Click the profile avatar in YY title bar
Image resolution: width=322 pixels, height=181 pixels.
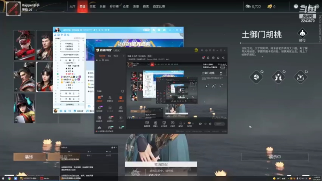[x=57, y=30]
